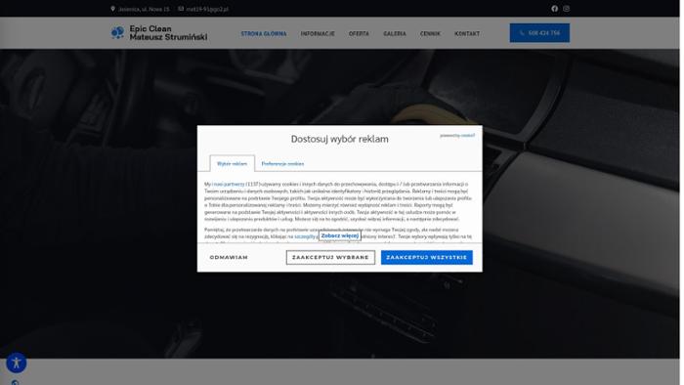Click the location pin icon by the address
The width and height of the screenshot is (684, 385).
pyautogui.click(x=113, y=9)
